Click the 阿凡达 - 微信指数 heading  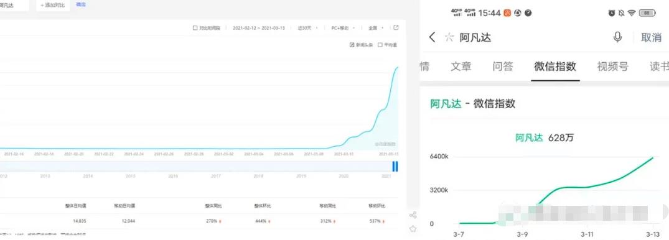click(473, 104)
